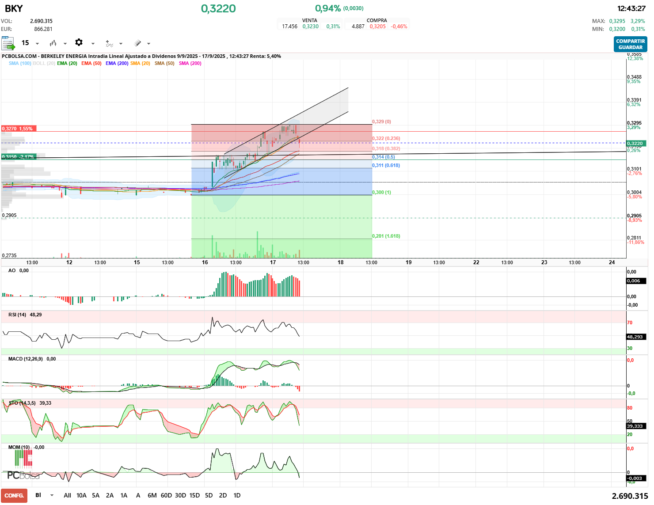This screenshot has height=505, width=654.
Task: Select the 30D time range
Action: point(180,495)
